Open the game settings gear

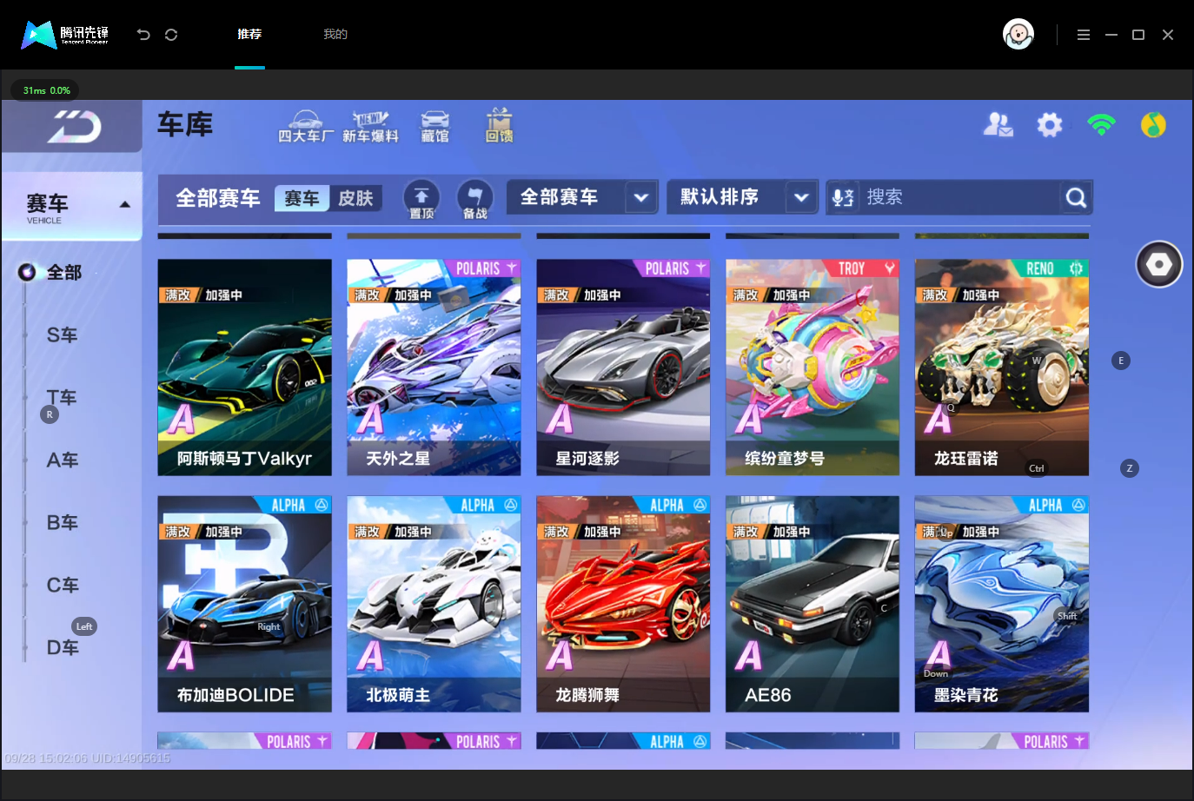[x=1050, y=125]
